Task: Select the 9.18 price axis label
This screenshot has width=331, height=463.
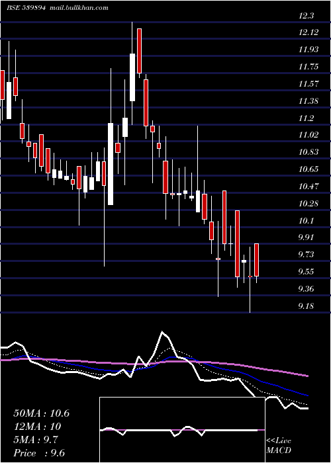Action: (307, 306)
